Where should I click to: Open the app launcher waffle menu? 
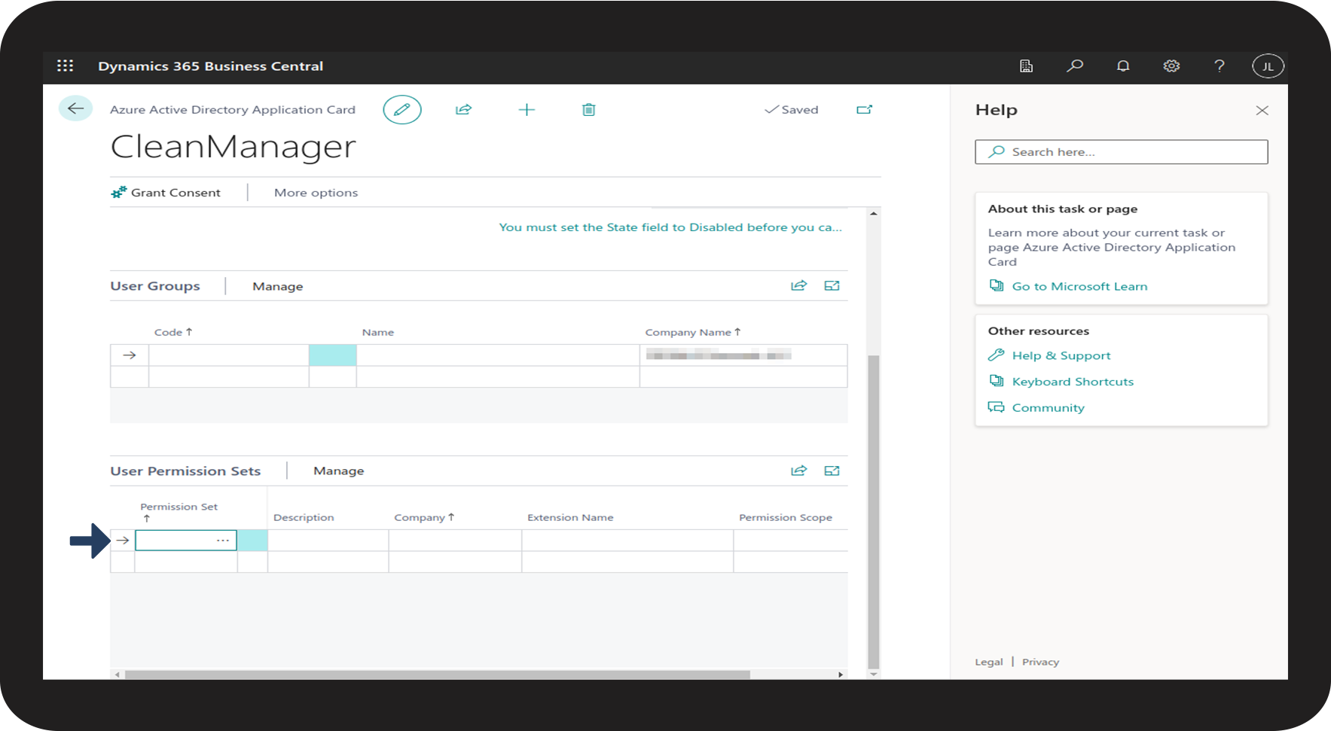(x=66, y=66)
